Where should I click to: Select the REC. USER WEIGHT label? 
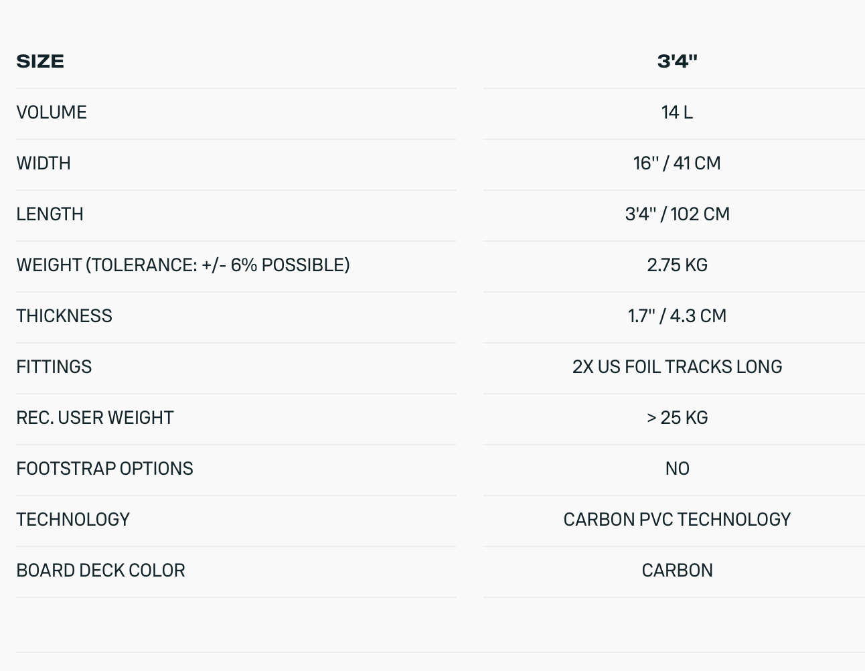pos(95,418)
